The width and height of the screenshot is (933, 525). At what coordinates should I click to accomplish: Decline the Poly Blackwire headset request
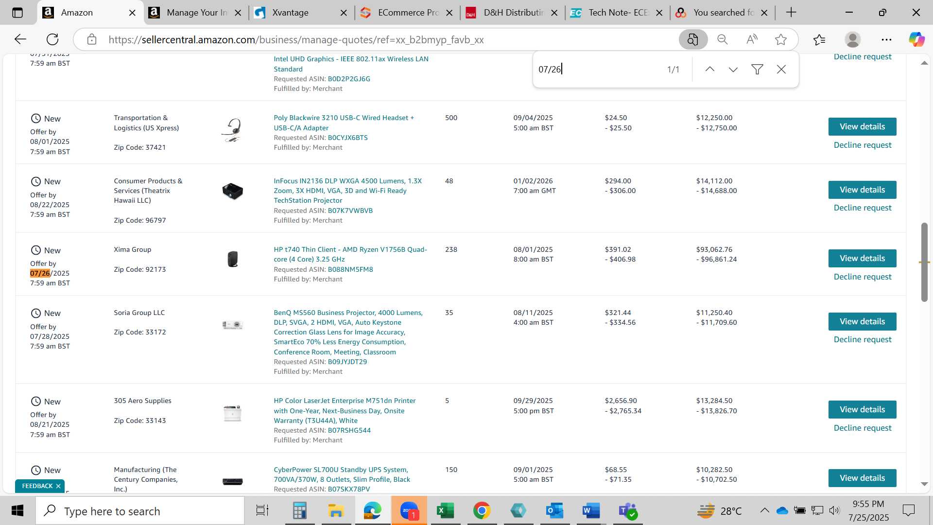click(862, 145)
